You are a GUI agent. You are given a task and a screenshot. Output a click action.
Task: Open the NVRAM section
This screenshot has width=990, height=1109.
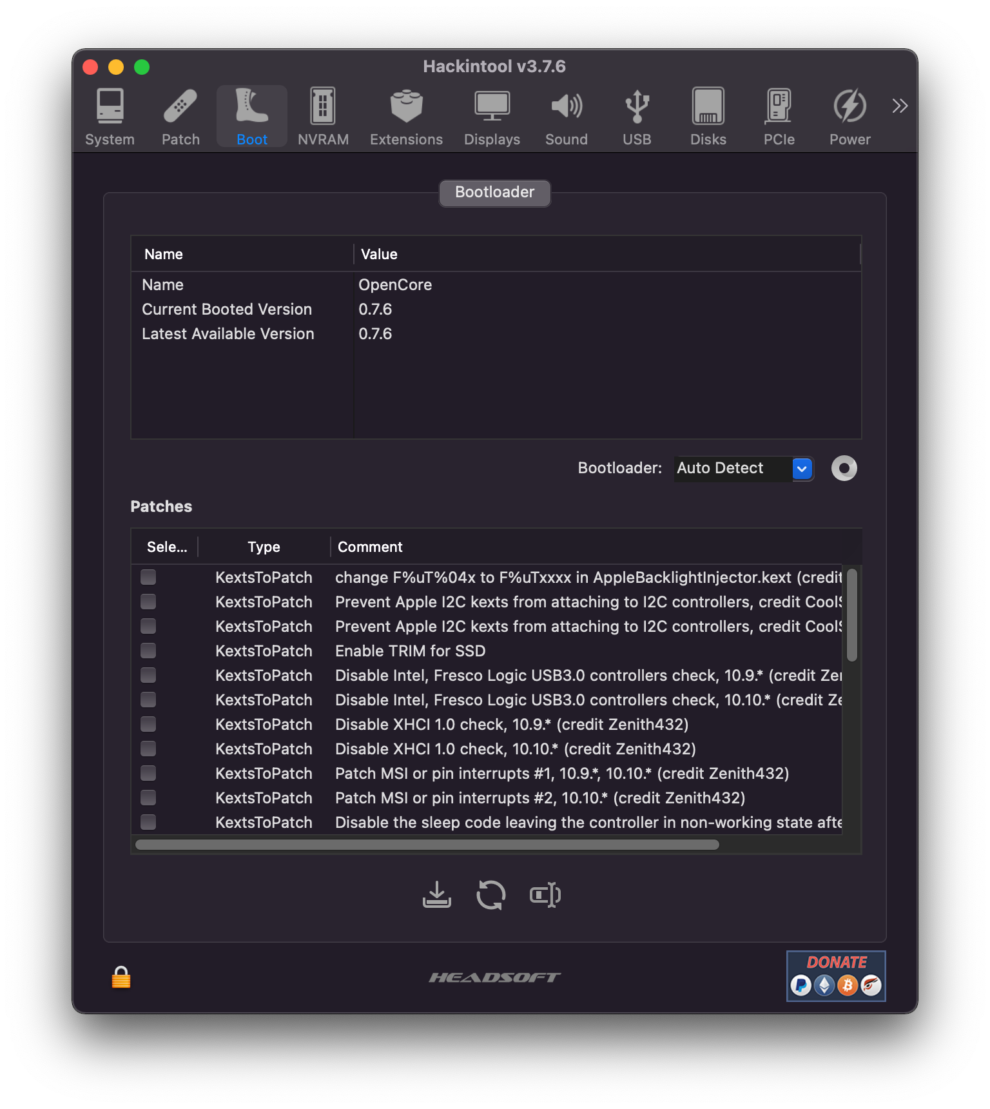click(x=323, y=117)
